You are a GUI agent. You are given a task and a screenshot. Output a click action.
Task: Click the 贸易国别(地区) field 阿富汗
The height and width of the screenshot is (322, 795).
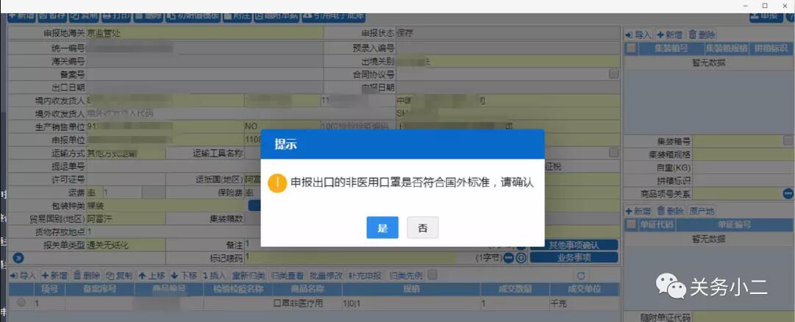(126, 219)
